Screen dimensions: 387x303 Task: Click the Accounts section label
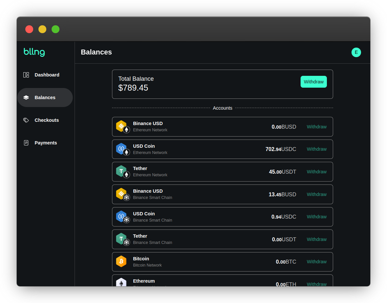pos(222,108)
